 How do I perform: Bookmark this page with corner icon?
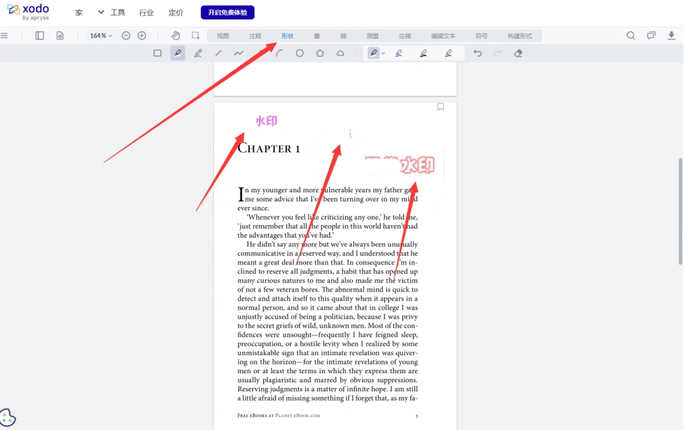441,107
